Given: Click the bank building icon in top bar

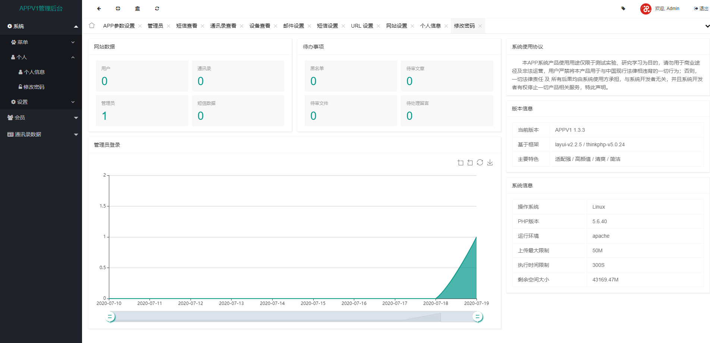Looking at the screenshot, I should pos(138,9).
